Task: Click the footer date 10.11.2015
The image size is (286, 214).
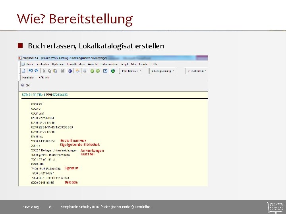Action: 31,207
